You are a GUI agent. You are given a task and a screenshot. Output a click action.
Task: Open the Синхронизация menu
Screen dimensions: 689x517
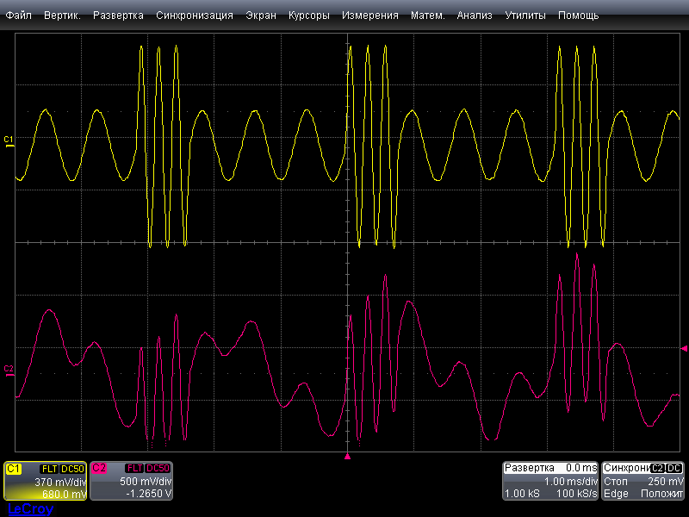click(x=195, y=16)
